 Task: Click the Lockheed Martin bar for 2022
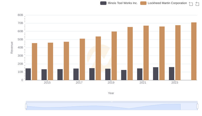[x=162, y=53]
